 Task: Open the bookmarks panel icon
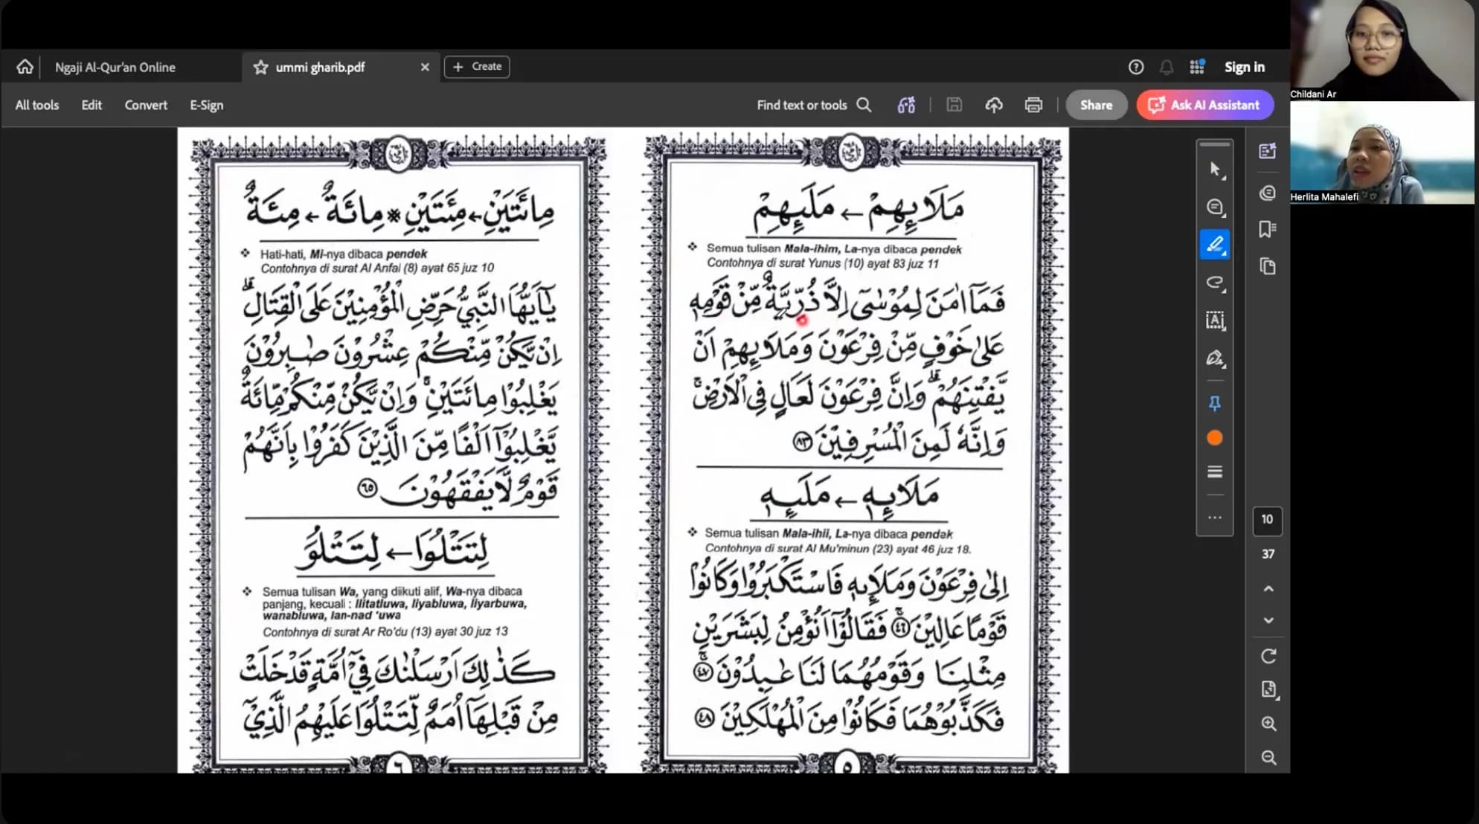(x=1268, y=229)
